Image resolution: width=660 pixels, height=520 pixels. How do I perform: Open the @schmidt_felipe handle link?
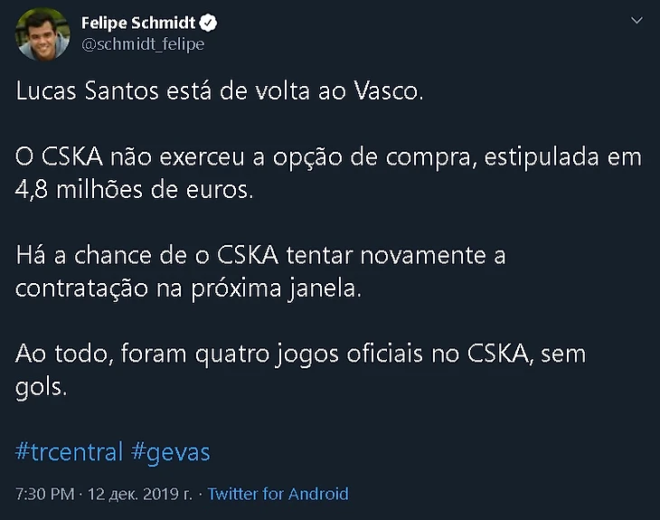pyautogui.click(x=143, y=43)
